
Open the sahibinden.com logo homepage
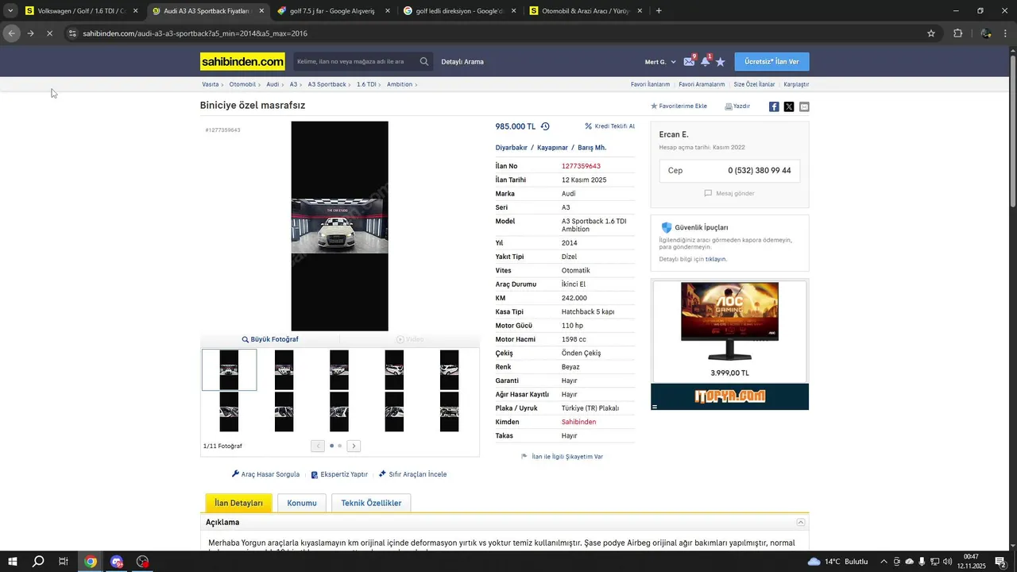tap(242, 61)
